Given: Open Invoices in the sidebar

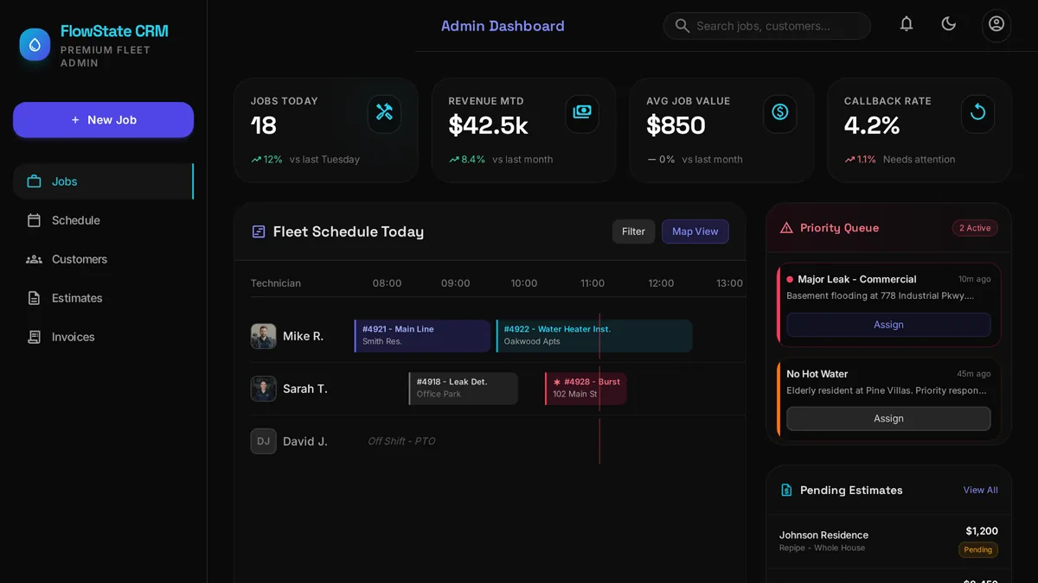Looking at the screenshot, I should [103, 337].
